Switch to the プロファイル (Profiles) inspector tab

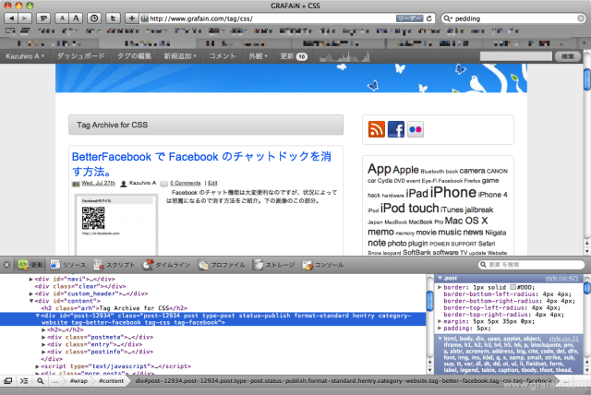222,265
